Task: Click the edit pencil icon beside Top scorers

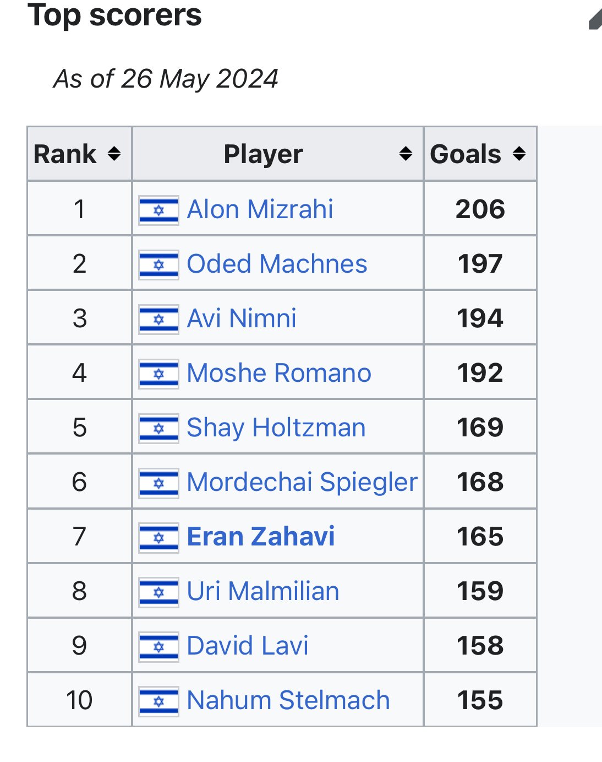Action: pyautogui.click(x=595, y=19)
